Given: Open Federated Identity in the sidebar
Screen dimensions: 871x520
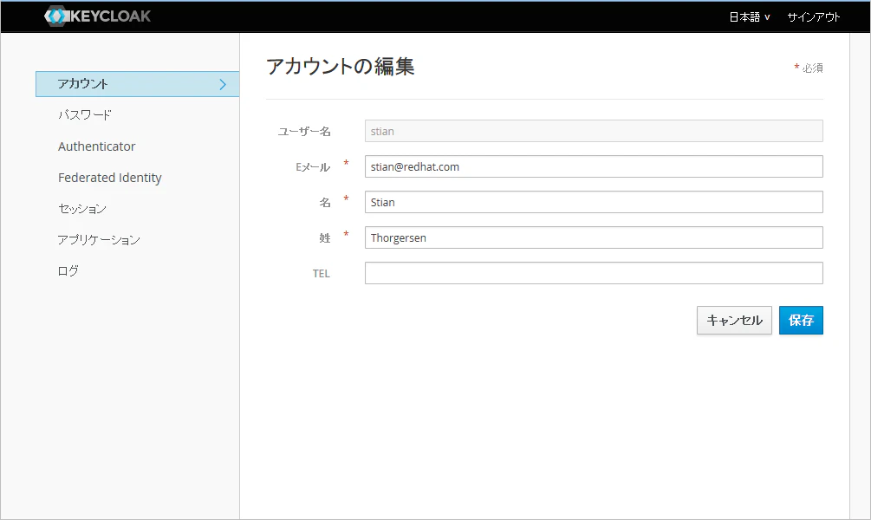Looking at the screenshot, I should pos(110,178).
